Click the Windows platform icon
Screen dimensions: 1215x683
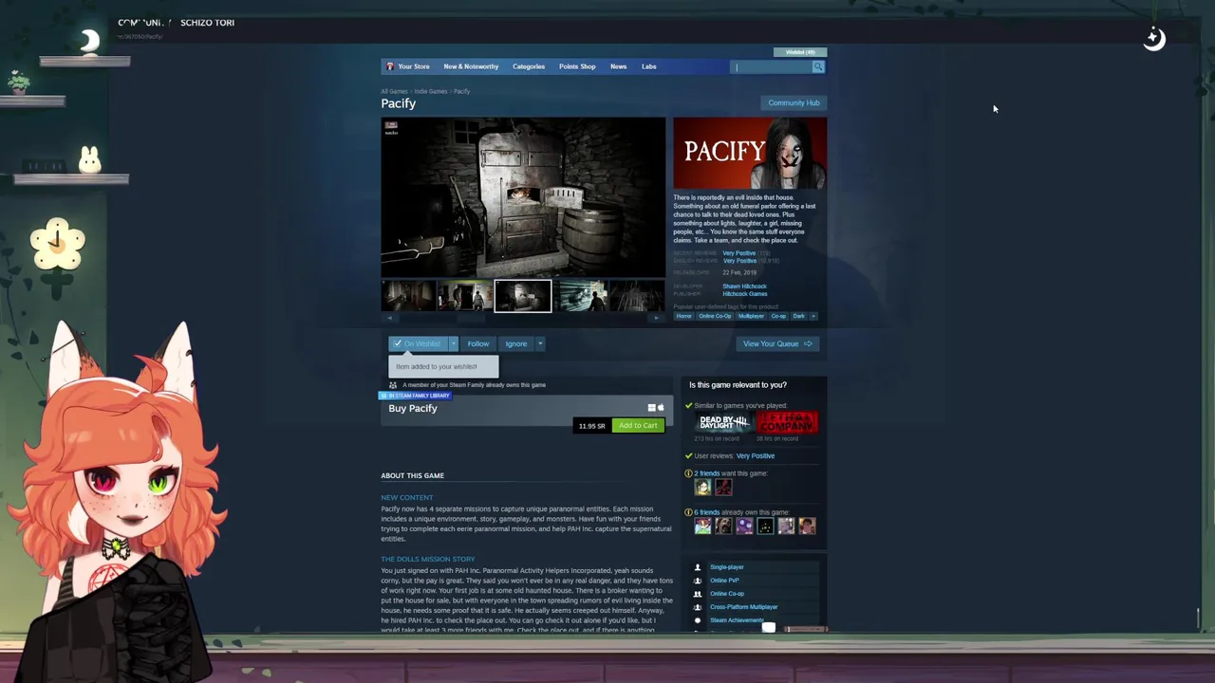(651, 408)
